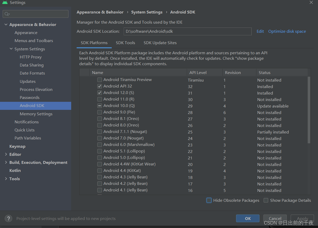
Task: Select HTTP Proxy settings
Action: [x=31, y=57]
